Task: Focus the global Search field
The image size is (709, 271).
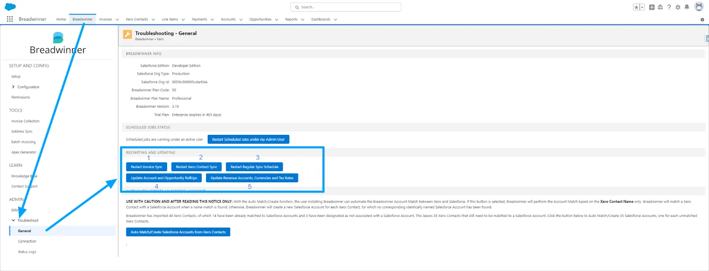Action: point(346,7)
